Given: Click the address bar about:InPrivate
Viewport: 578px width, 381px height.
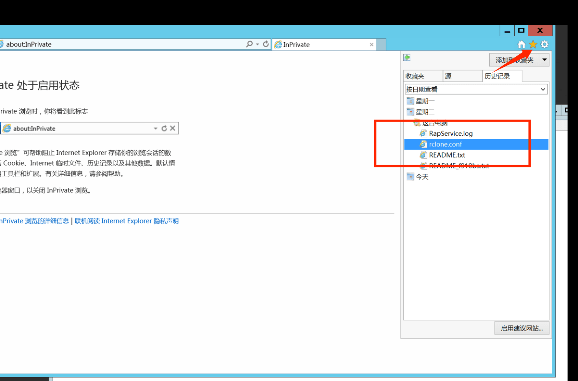Looking at the screenshot, I should 122,44.
